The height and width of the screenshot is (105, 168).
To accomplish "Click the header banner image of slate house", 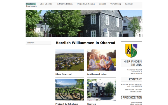I will coord(84,24).
